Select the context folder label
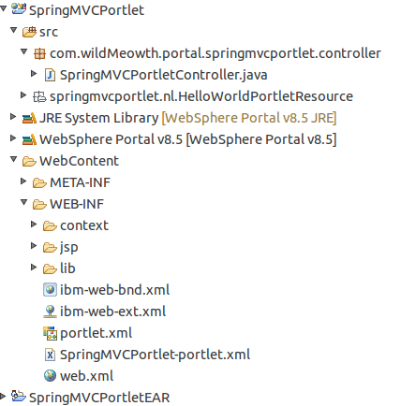Image resolution: width=416 pixels, height=406 pixels. pyautogui.click(x=84, y=225)
